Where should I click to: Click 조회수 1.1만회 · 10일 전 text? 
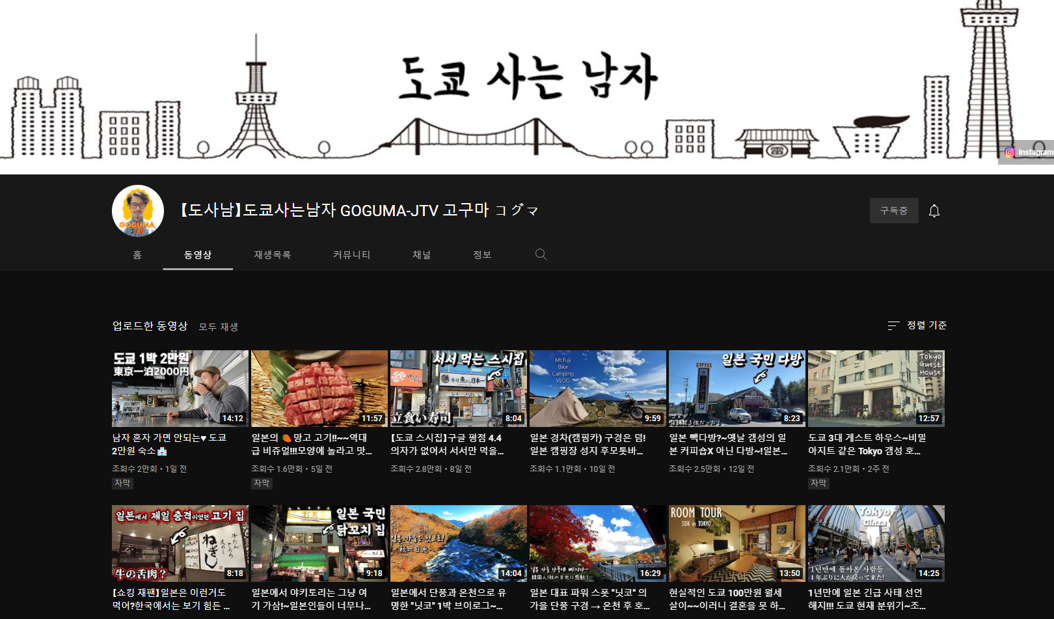(x=572, y=469)
